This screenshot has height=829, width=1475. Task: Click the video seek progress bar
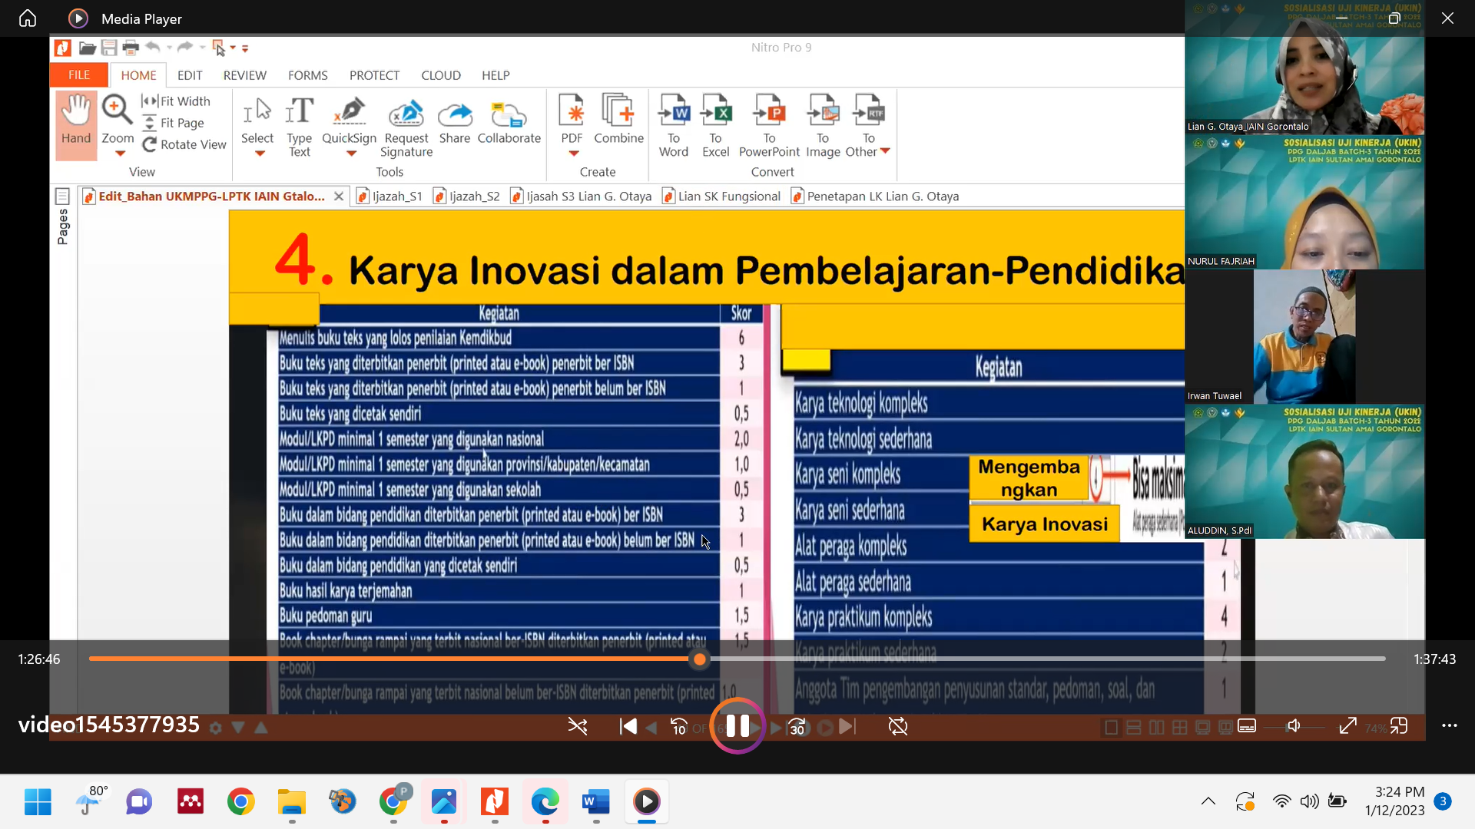[999, 659]
